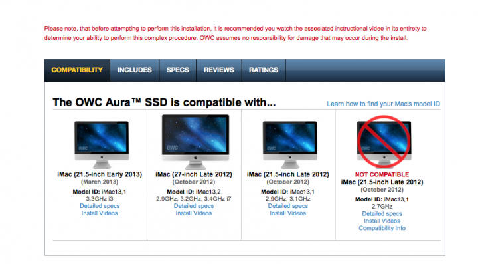
Task: View the REVIEWS tab
Action: pos(219,70)
